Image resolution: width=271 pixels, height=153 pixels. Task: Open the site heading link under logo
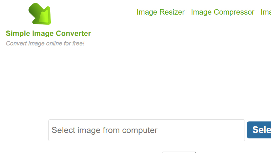pos(48,33)
